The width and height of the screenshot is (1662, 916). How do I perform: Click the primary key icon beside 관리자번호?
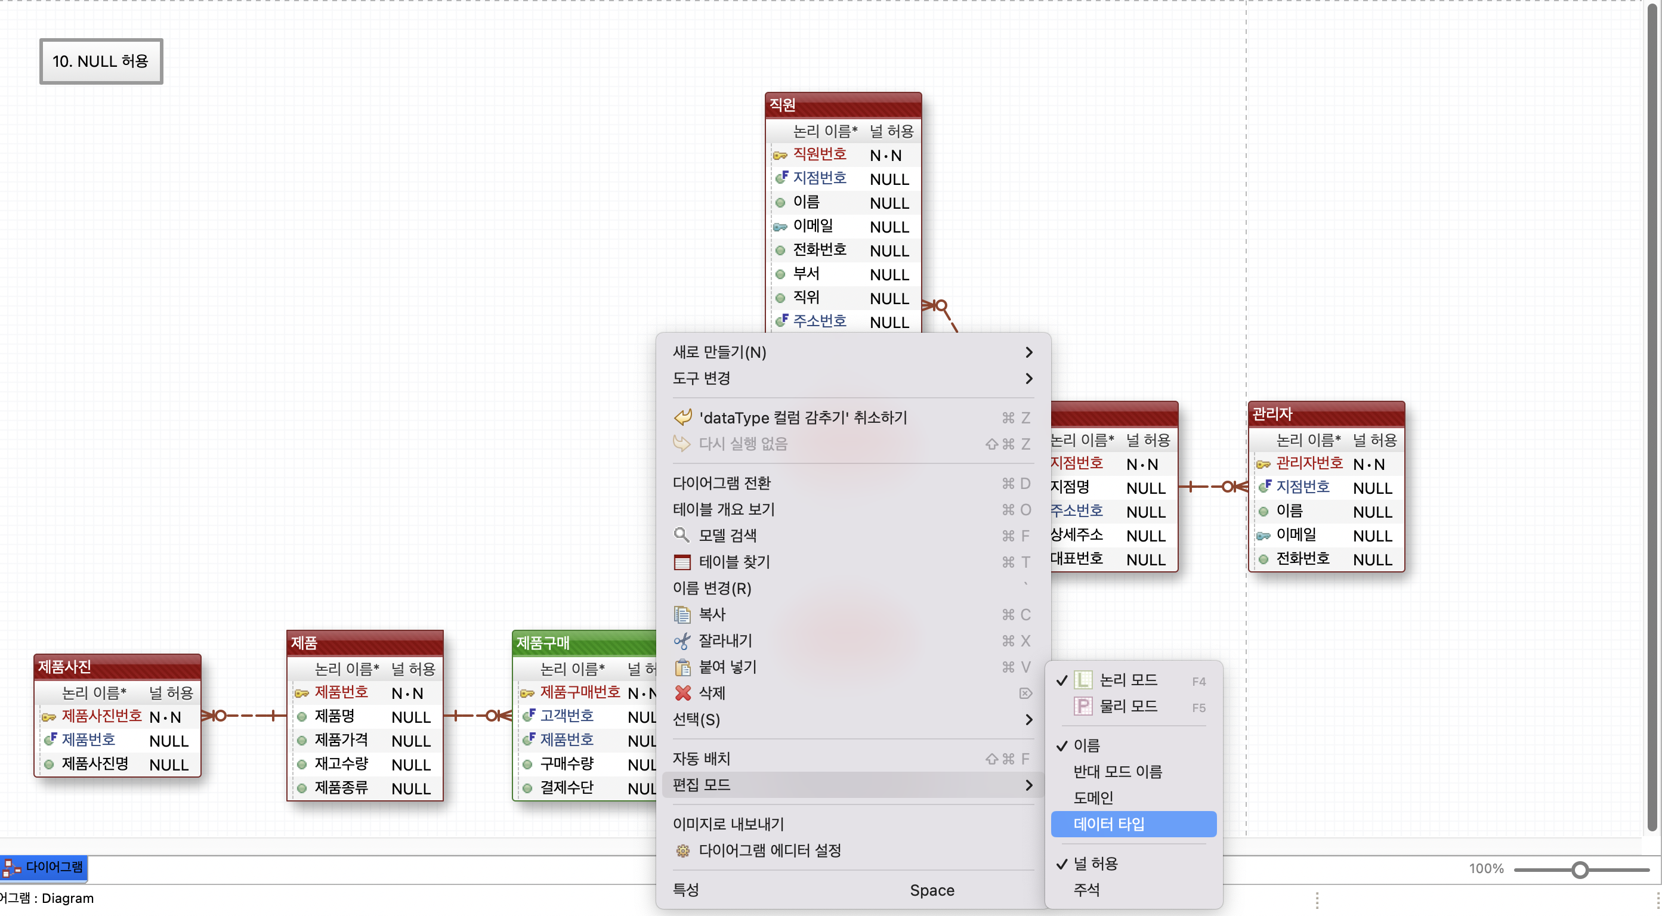point(1263,465)
